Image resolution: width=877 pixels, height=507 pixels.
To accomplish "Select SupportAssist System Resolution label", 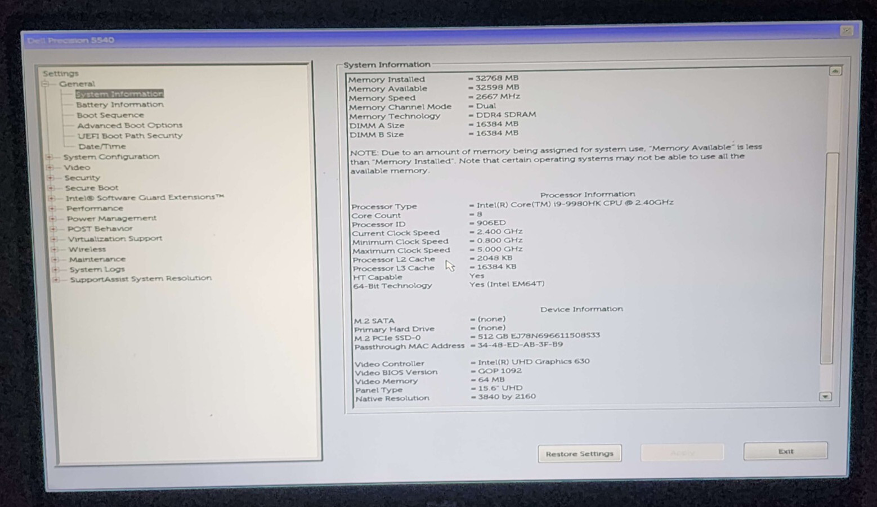I will click(x=141, y=279).
